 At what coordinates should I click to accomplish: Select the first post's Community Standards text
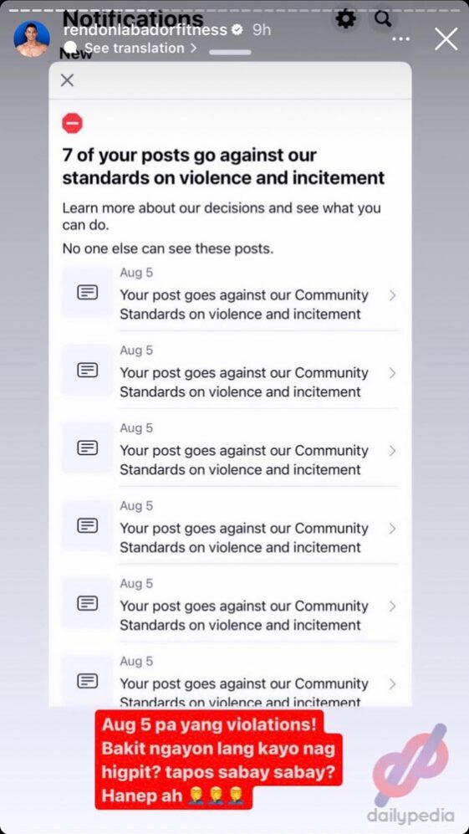(243, 304)
